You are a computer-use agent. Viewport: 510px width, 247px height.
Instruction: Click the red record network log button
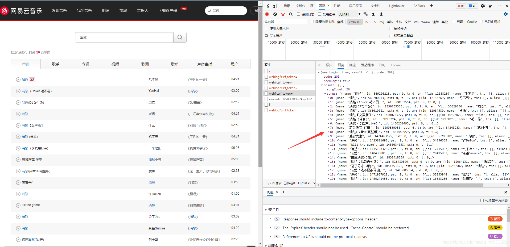267,14
